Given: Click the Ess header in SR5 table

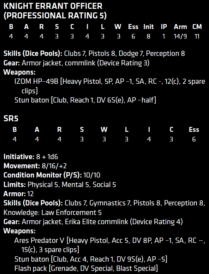Looking at the screenshot, I should click(194, 130).
